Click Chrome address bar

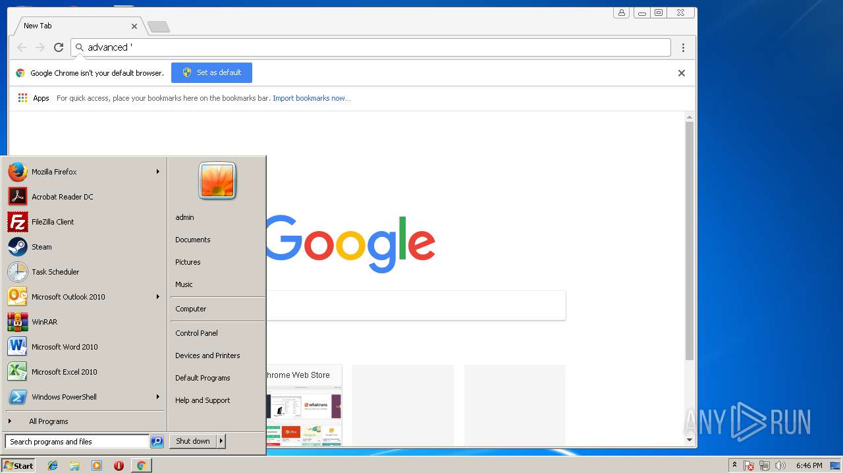[371, 47]
